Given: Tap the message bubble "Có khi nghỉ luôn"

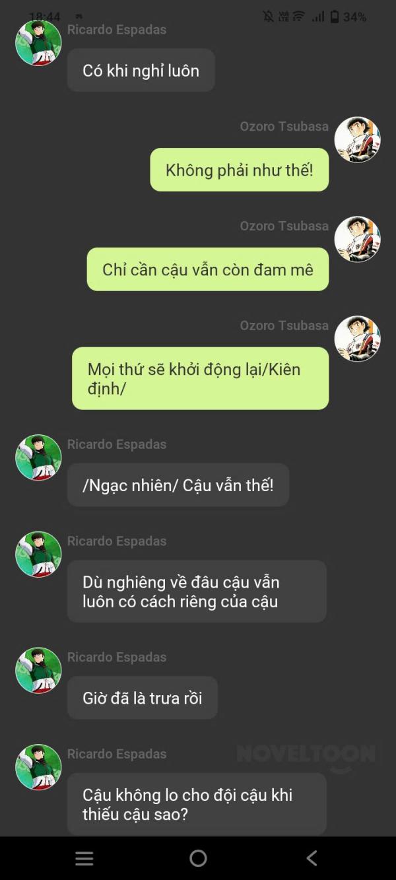Looking at the screenshot, I should tap(141, 70).
